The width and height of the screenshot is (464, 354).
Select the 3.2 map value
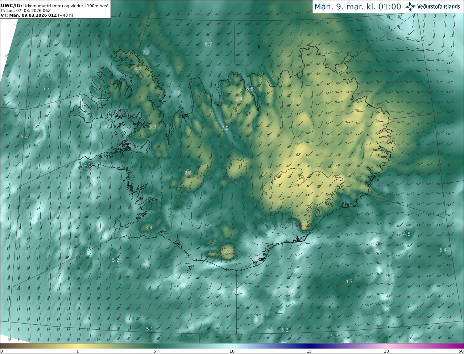pyautogui.click(x=137, y=68)
